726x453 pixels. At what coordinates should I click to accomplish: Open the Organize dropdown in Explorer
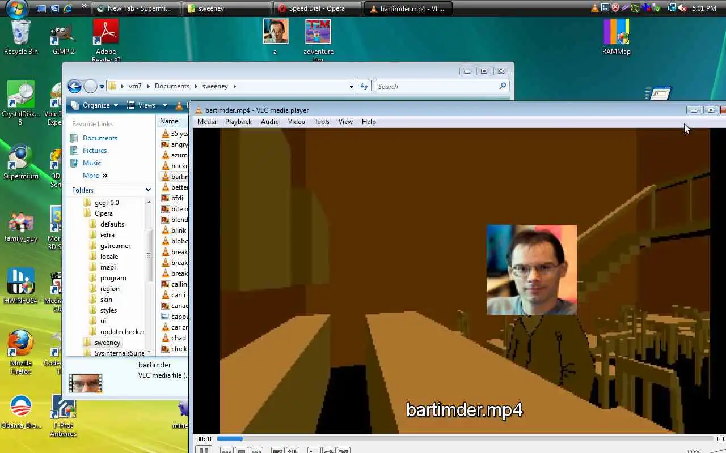[95, 105]
